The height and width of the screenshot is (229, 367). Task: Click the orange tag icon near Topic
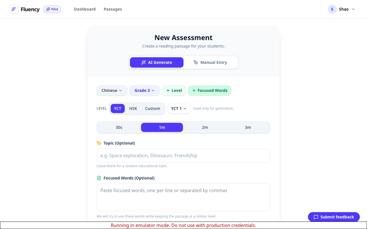[99, 143]
